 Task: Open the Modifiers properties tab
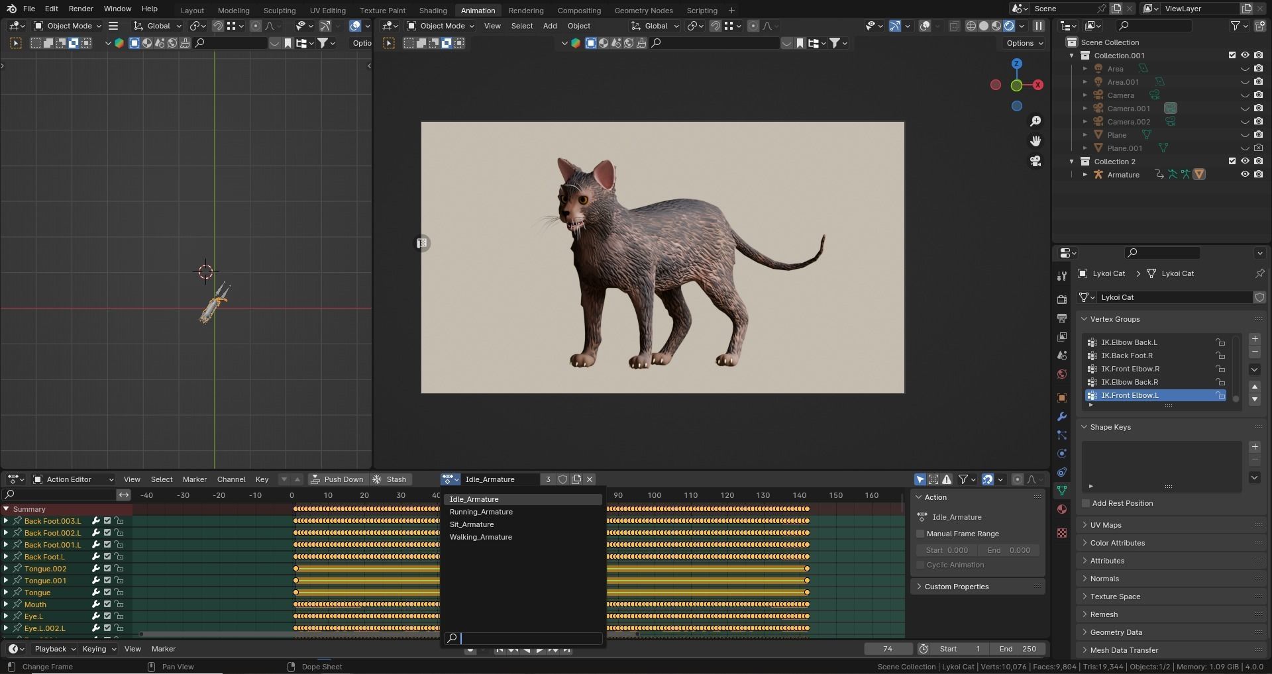(x=1062, y=416)
